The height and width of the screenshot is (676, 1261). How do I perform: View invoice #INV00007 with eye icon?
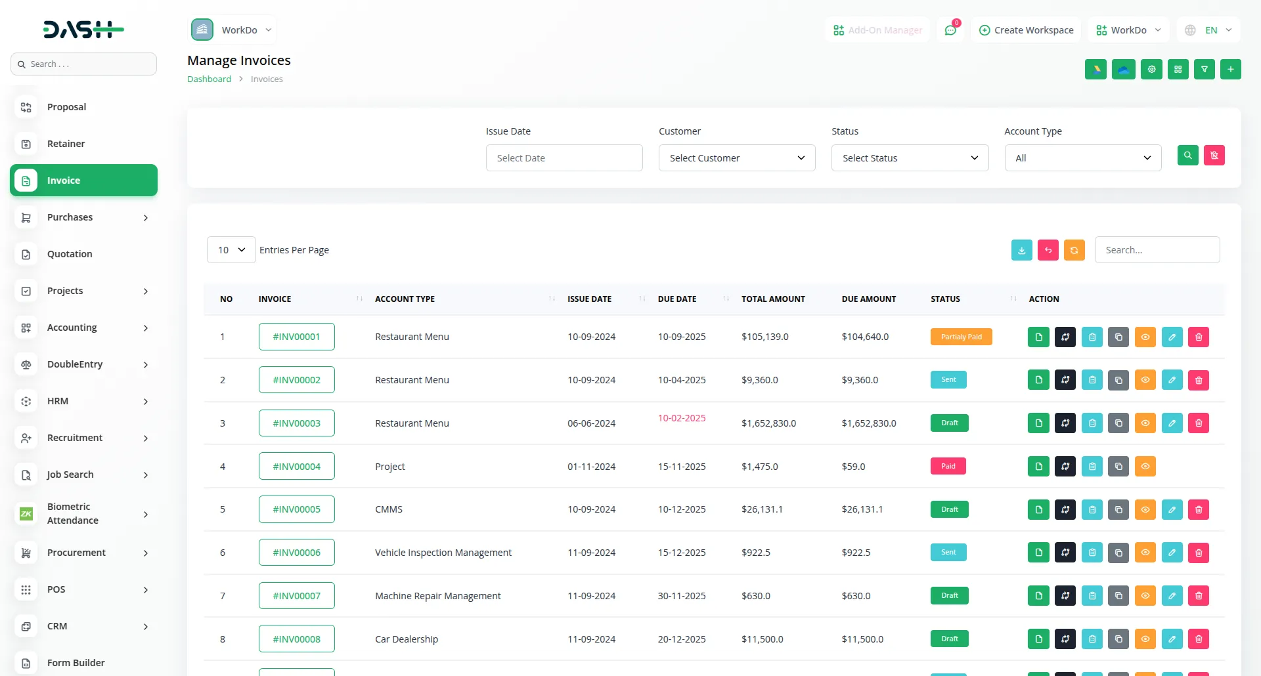point(1145,596)
